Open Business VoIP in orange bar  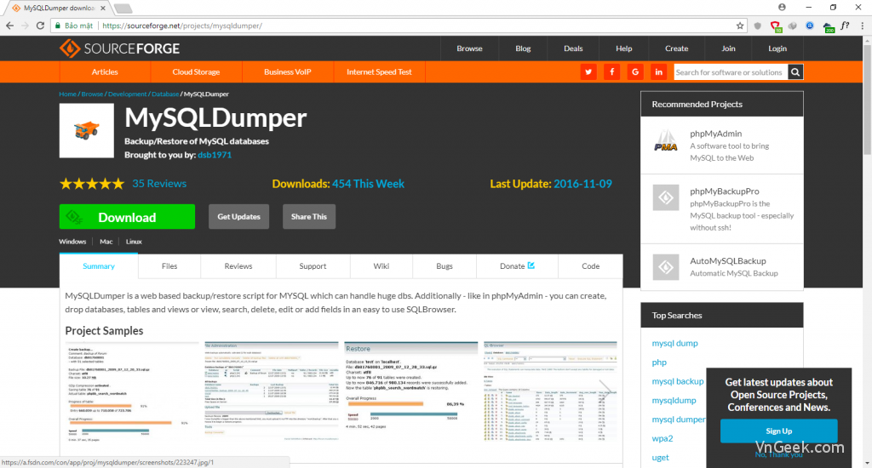(x=287, y=71)
